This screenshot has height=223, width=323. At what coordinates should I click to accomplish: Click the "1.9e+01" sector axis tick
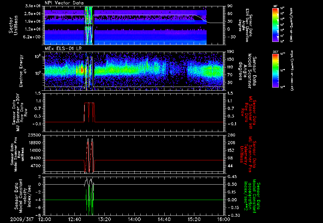point(33,21)
